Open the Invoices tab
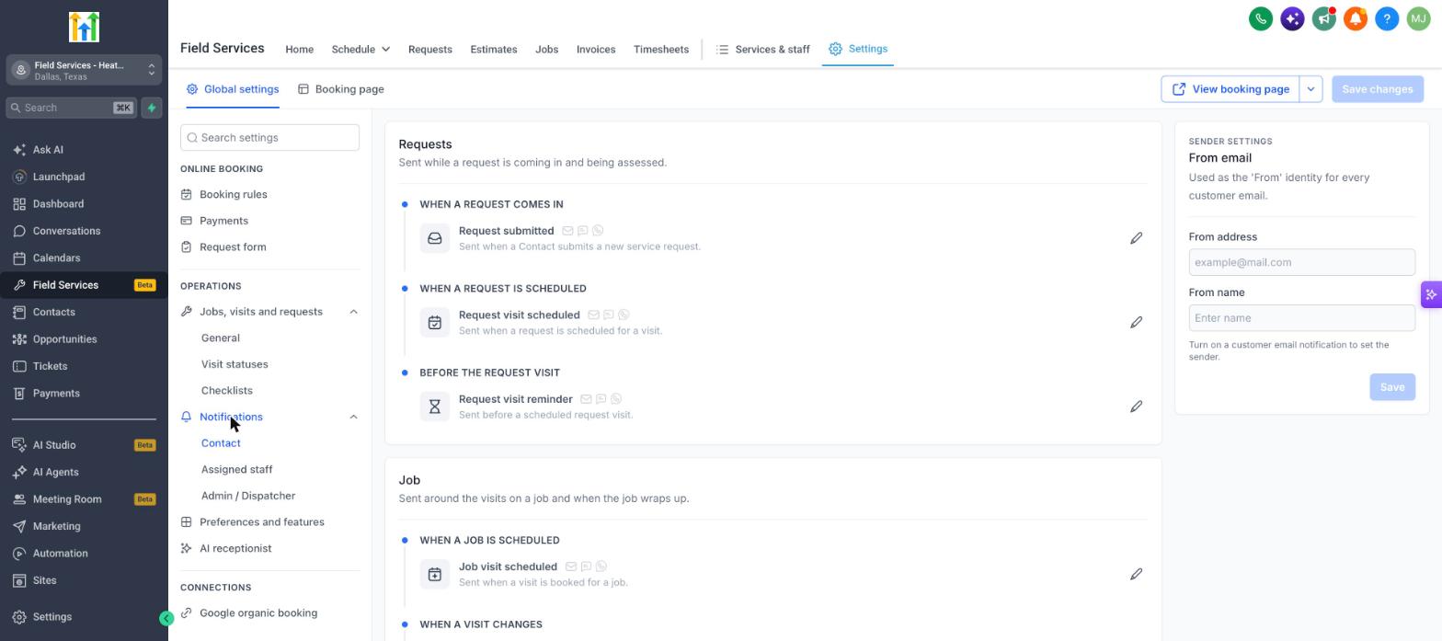Image resolution: width=1442 pixels, height=641 pixels. point(596,49)
